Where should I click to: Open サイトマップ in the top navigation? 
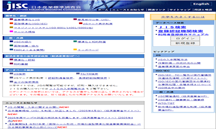(180, 10)
